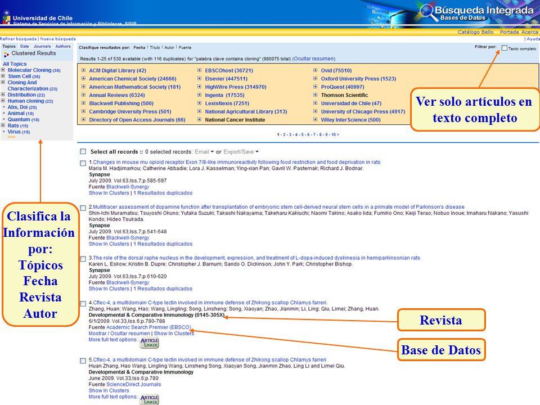Click Refinar búsqueda link
The height and width of the screenshot is (405, 540).
click(x=18, y=39)
